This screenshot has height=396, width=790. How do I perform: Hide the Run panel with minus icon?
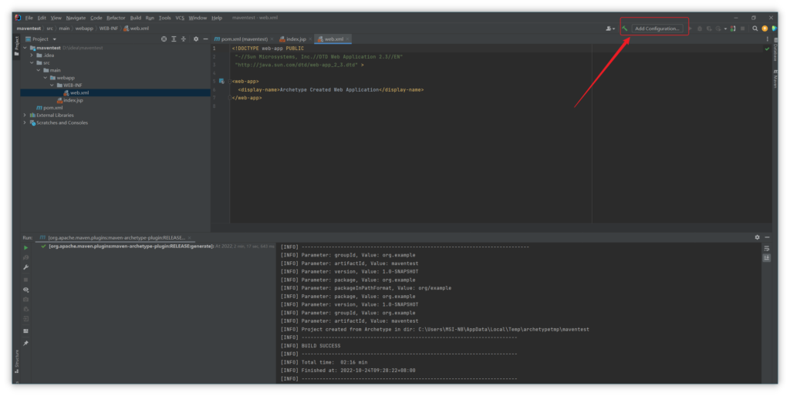(x=767, y=237)
